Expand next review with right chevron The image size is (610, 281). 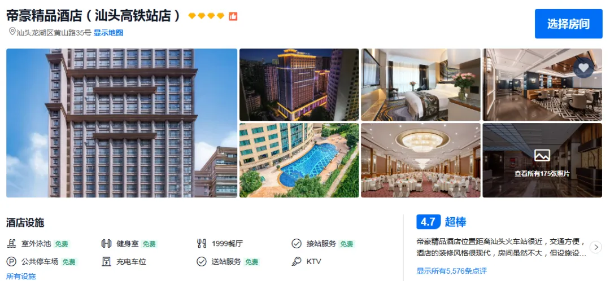596,247
